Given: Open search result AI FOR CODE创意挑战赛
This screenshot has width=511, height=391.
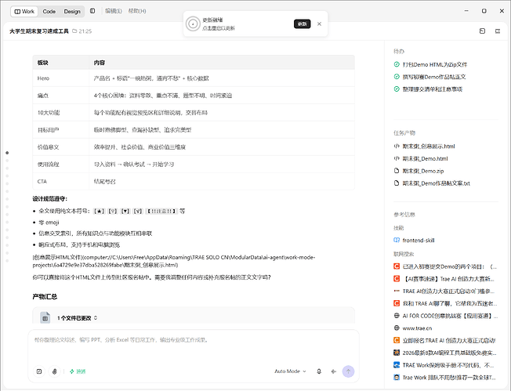Looking at the screenshot, I should click(x=450, y=316).
